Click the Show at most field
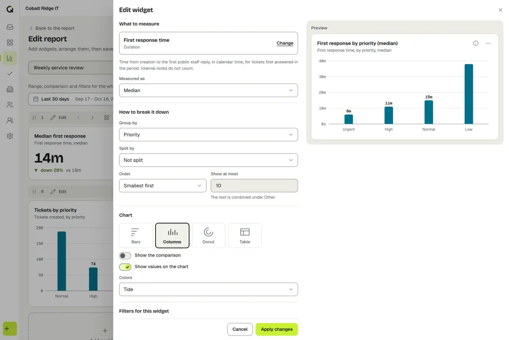Image resolution: width=509 pixels, height=340 pixels. (x=254, y=186)
